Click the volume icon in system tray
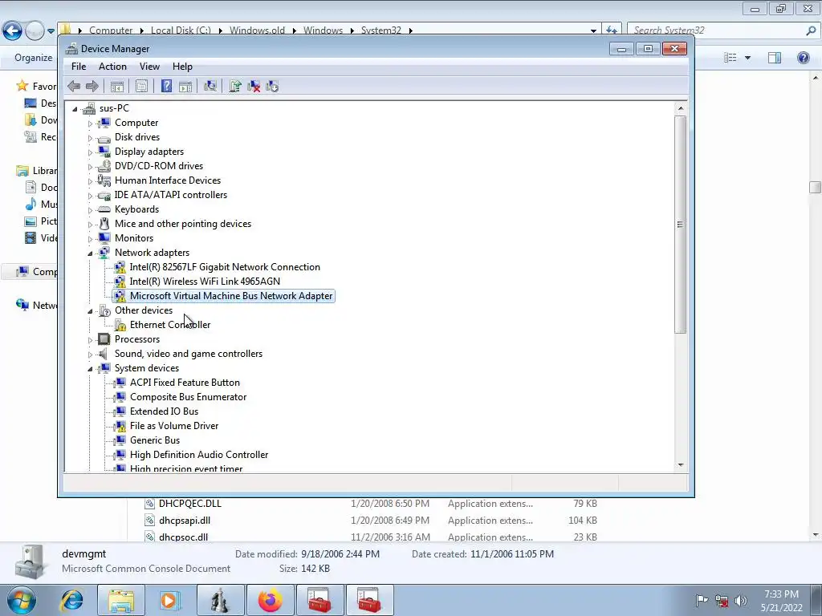 coord(741,600)
